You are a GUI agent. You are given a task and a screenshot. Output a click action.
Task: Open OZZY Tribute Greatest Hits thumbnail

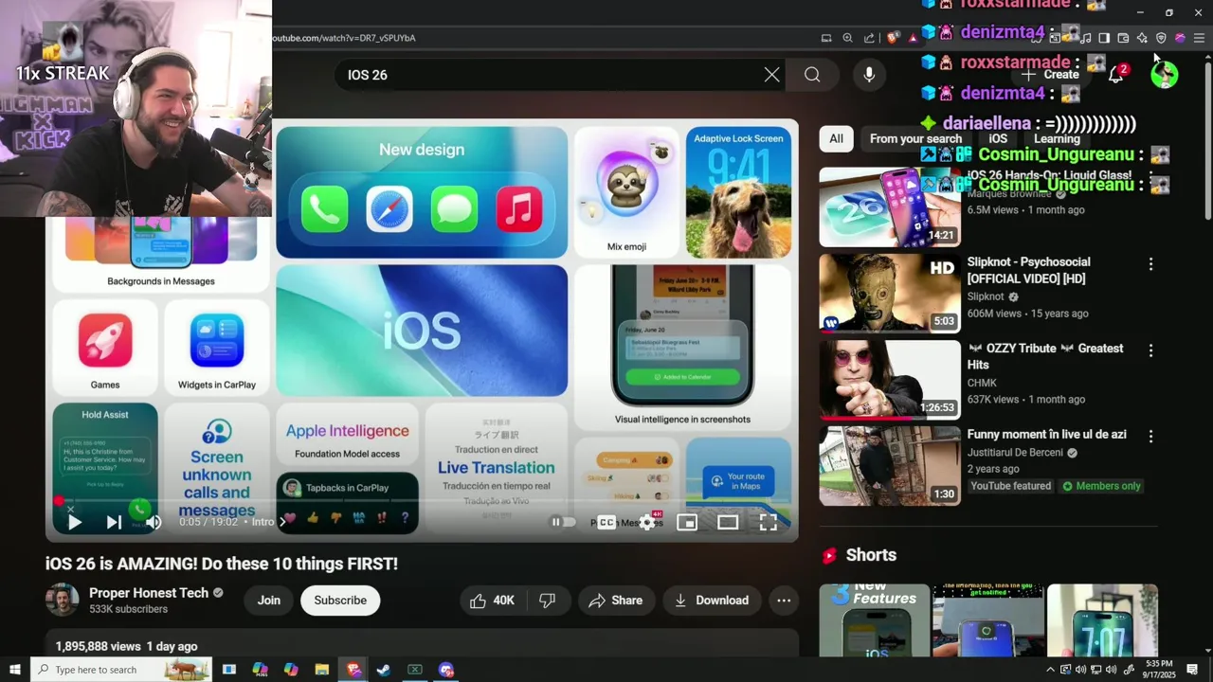click(890, 380)
